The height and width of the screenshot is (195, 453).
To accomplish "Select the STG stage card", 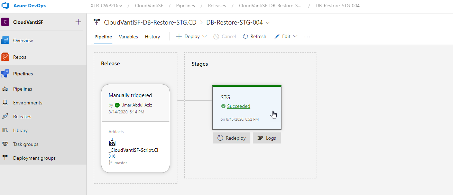I will pos(247,107).
